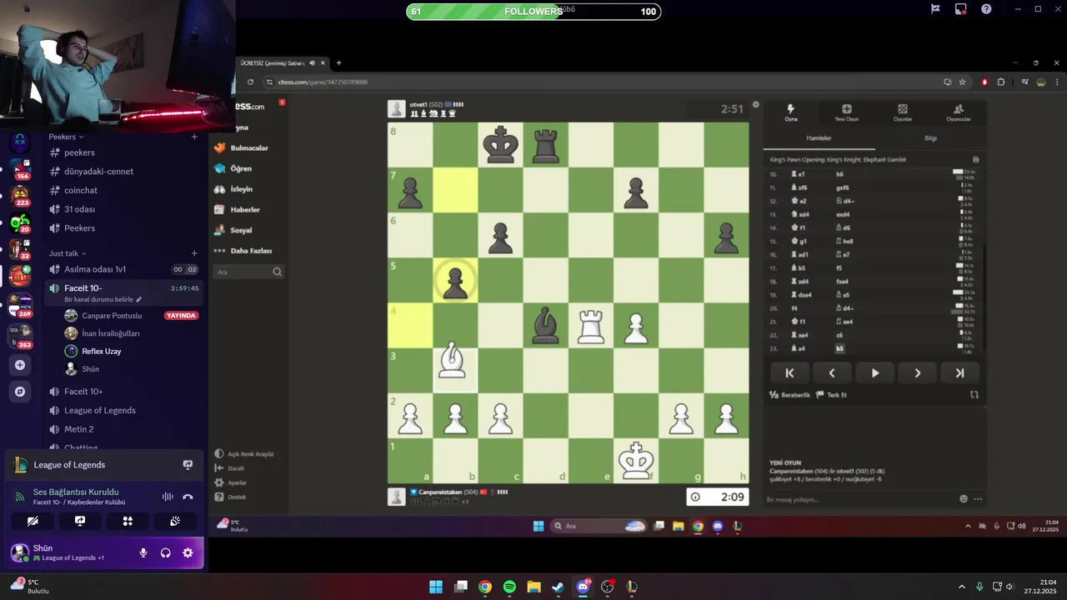Add channel to Peekers category
This screenshot has height=600, width=1067.
click(194, 137)
